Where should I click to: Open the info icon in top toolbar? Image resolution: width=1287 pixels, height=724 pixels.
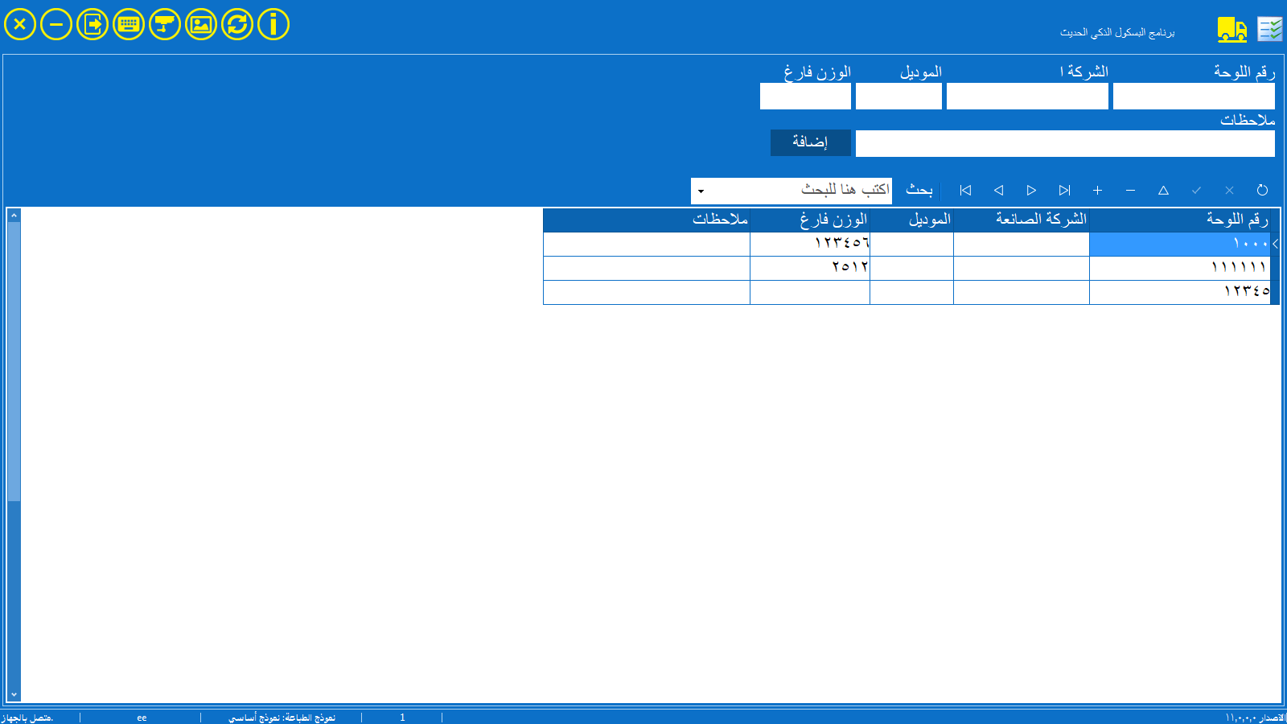[x=273, y=24]
